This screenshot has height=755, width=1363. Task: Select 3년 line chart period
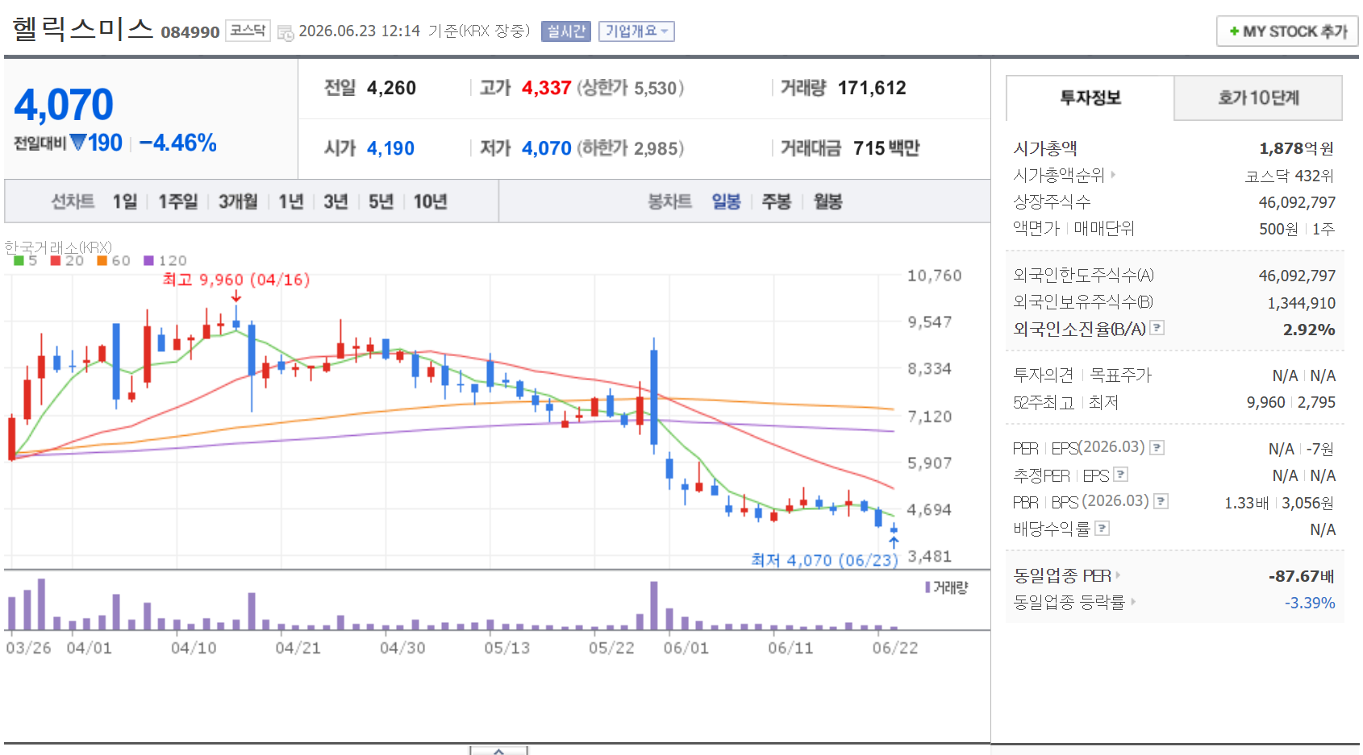pyautogui.click(x=336, y=201)
